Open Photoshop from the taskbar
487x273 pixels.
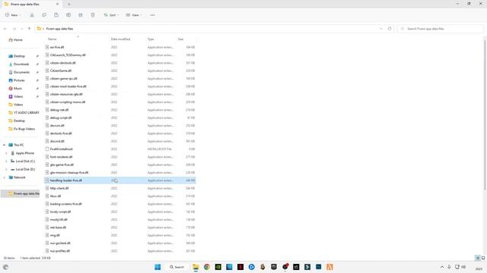tap(319, 267)
